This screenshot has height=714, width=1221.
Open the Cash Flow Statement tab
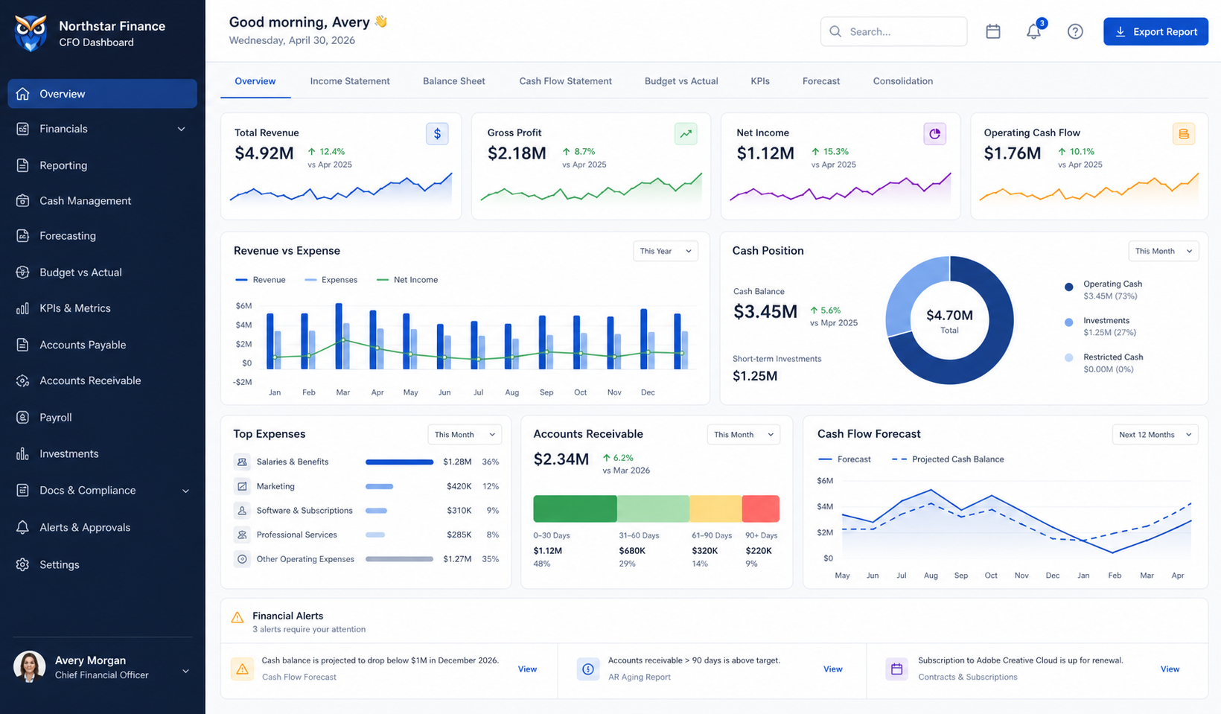[x=566, y=81]
